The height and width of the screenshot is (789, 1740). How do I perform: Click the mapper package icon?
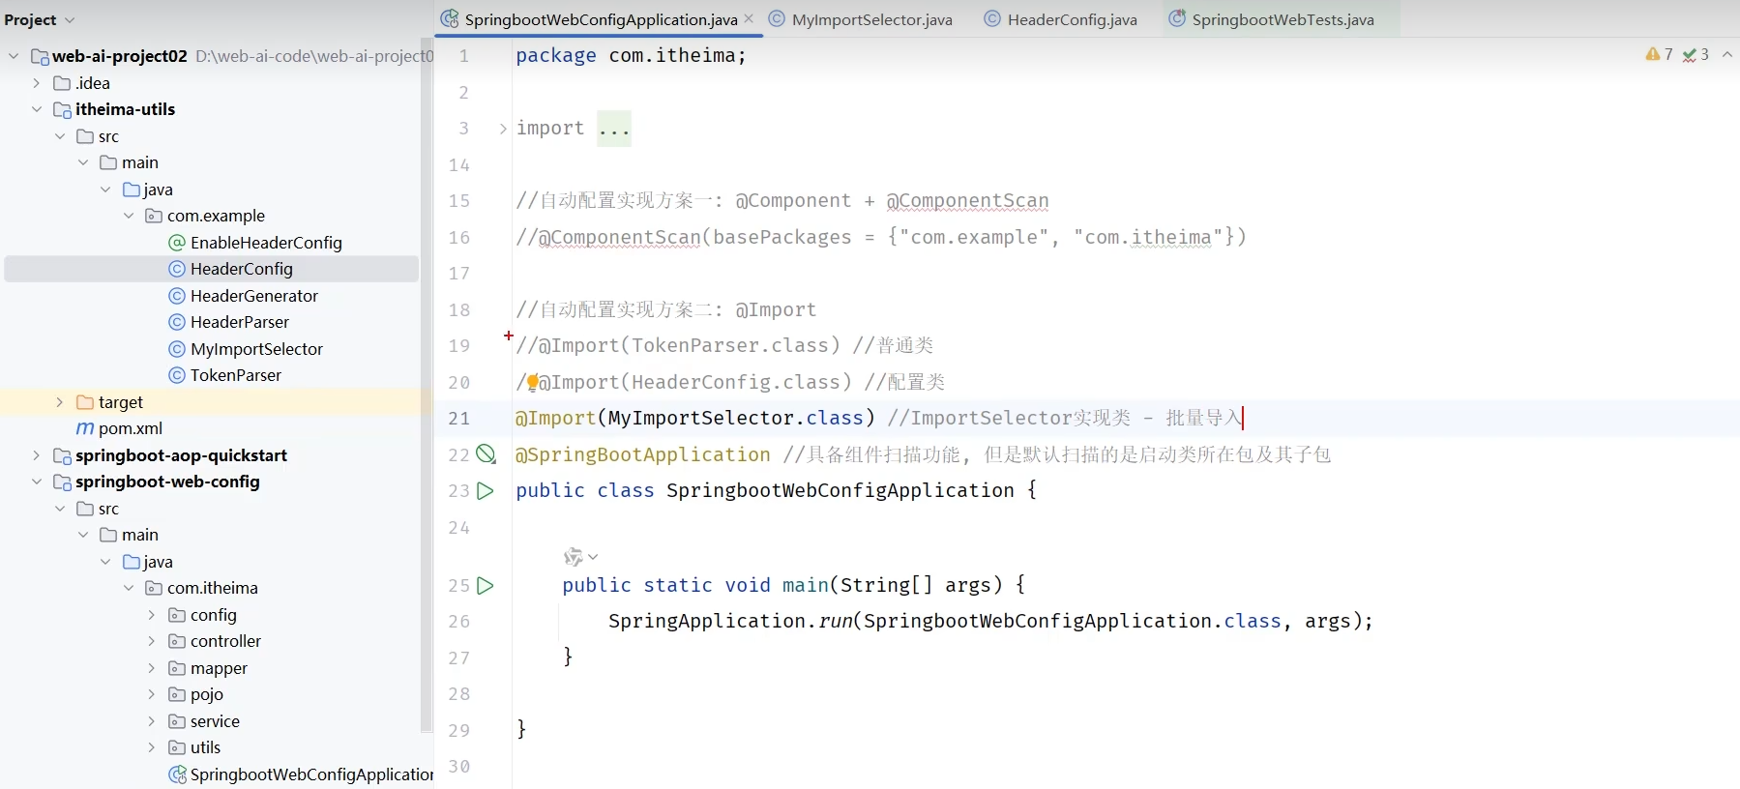coord(177,668)
